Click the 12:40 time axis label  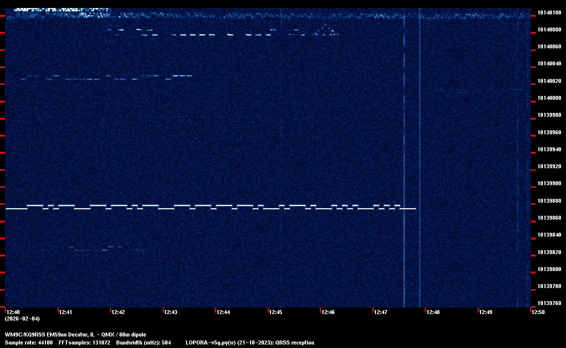13,312
